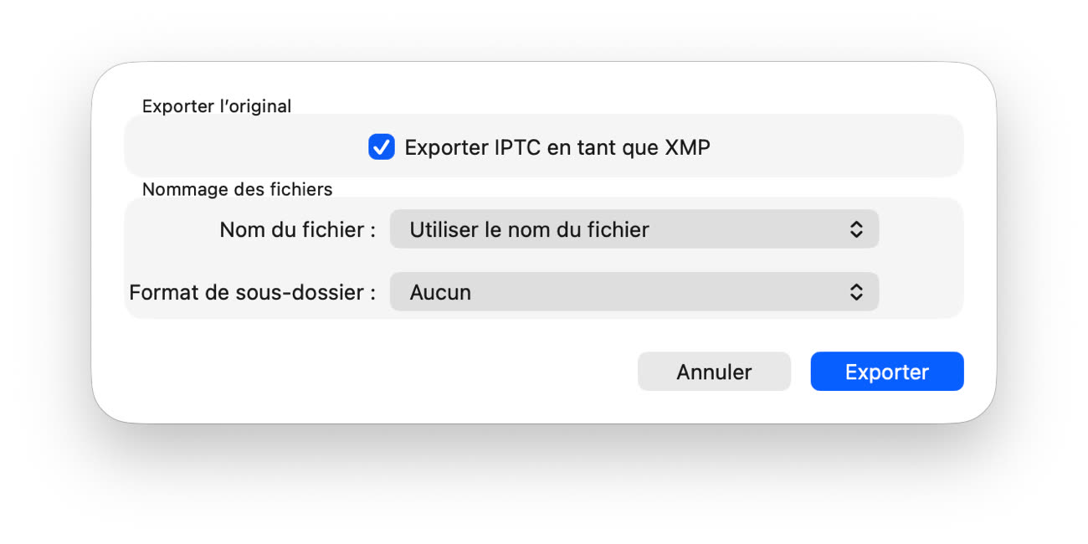Click the "Nom du fichier :" field label

pos(297,229)
